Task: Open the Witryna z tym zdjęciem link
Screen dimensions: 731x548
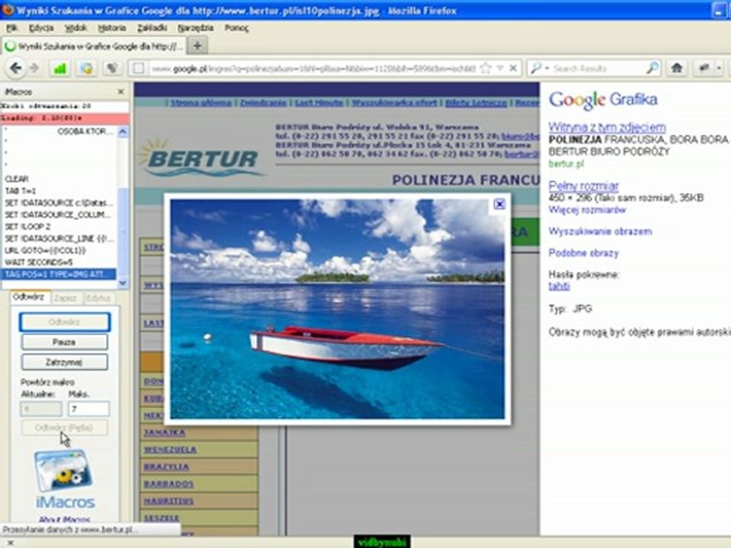Action: coord(607,127)
